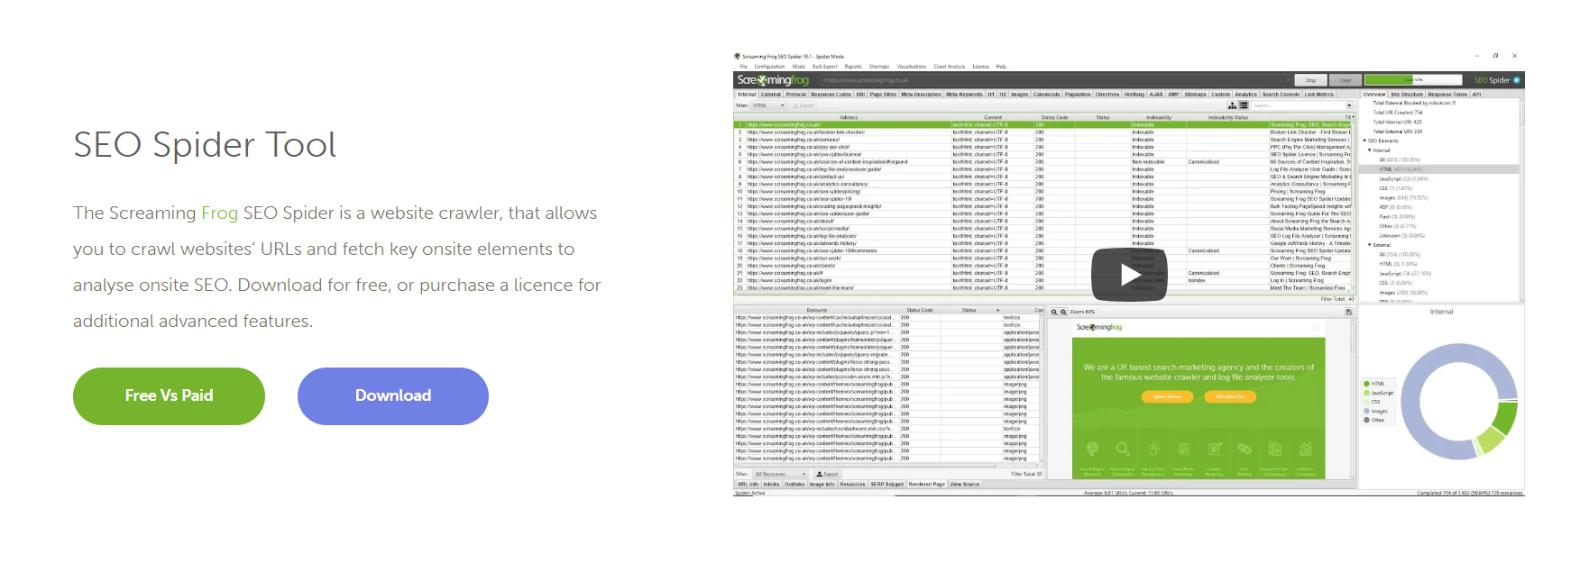
Task: Open the All Resources filter dropdown
Action: pos(780,474)
